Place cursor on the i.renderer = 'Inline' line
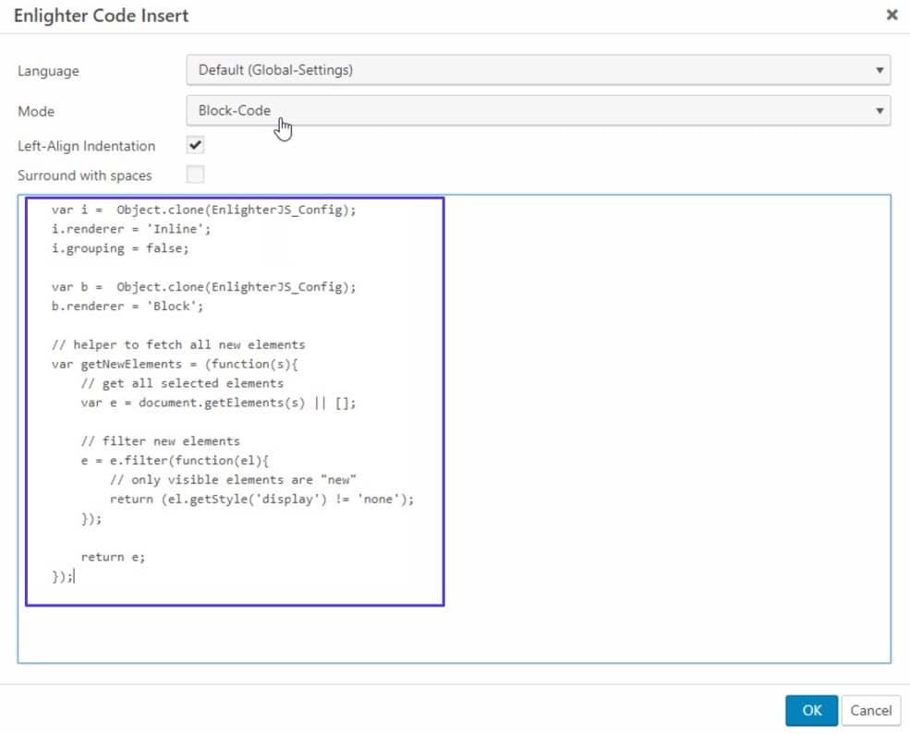The image size is (910, 734). coord(131,229)
